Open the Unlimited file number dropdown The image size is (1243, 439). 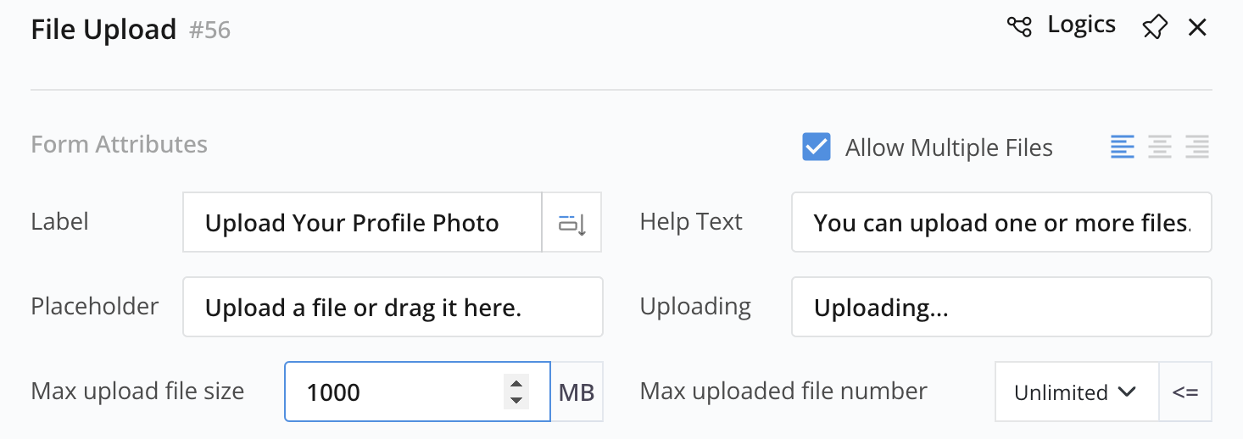[x=1075, y=392]
